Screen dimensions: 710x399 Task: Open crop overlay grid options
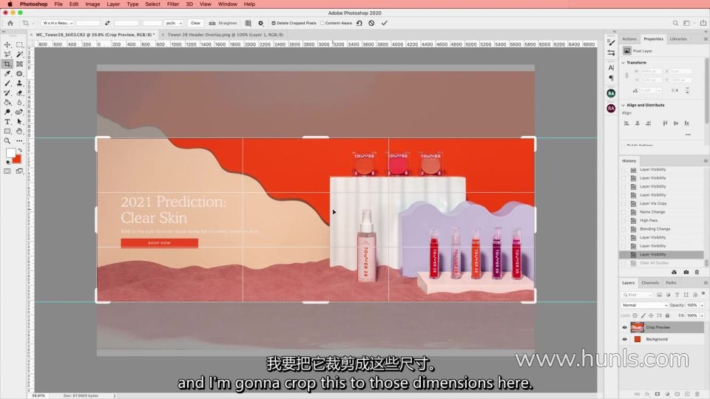[248, 23]
